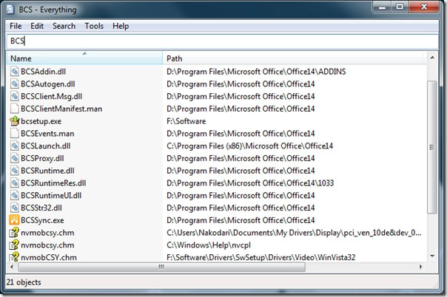Click the help icon of nvmobcsy.chm in Documents
447x297 pixels.
(15, 233)
